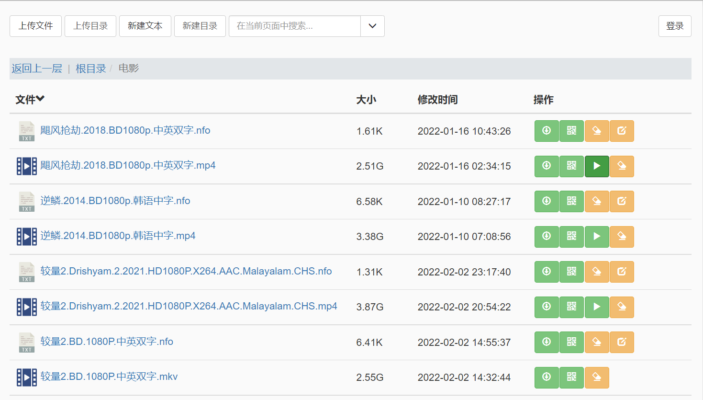Play 较量2.Drishyam CHS.mp4 video
The height and width of the screenshot is (400, 703).
click(x=597, y=307)
